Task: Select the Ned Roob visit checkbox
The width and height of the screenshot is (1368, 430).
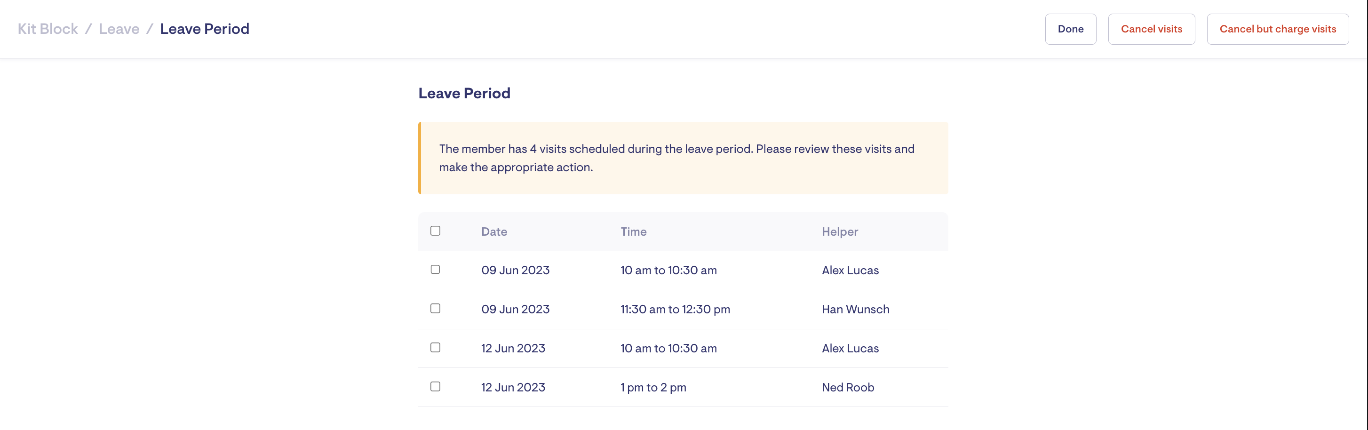Action: 435,386
